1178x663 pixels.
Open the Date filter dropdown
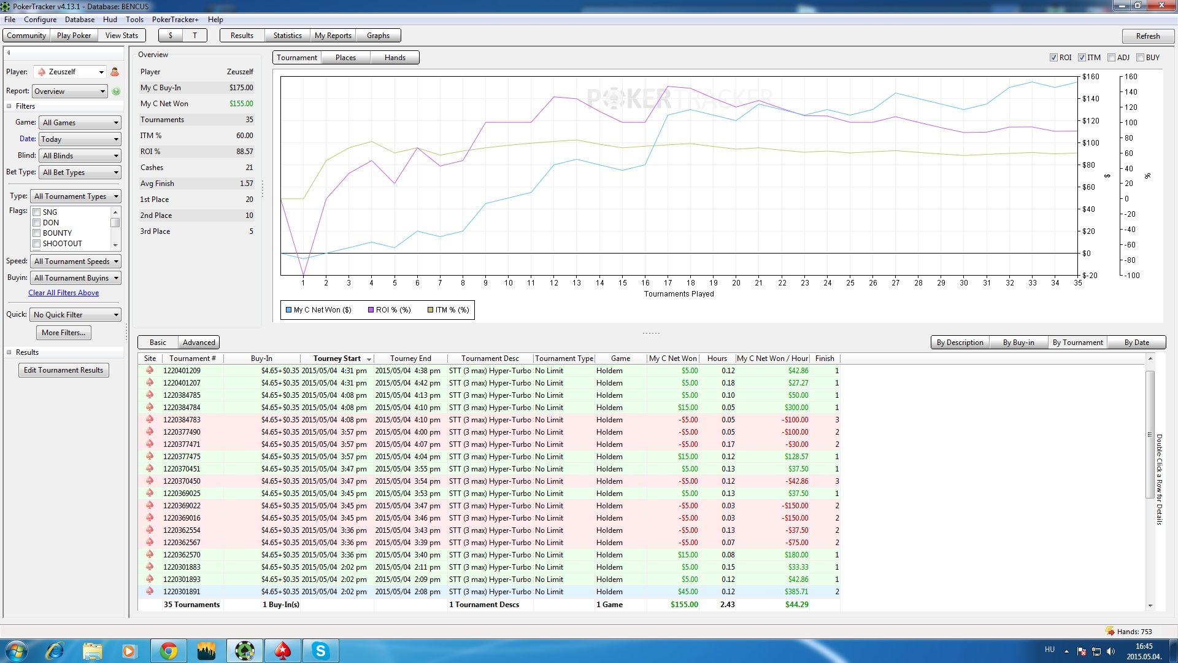pos(80,139)
